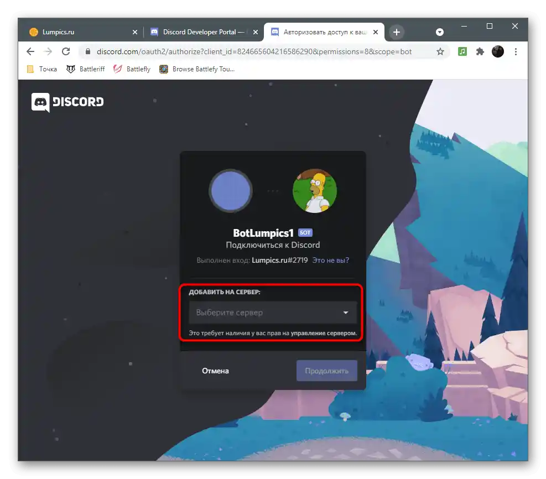Image resolution: width=546 pixels, height=479 pixels.
Task: Click the address bar URL
Action: (x=254, y=51)
